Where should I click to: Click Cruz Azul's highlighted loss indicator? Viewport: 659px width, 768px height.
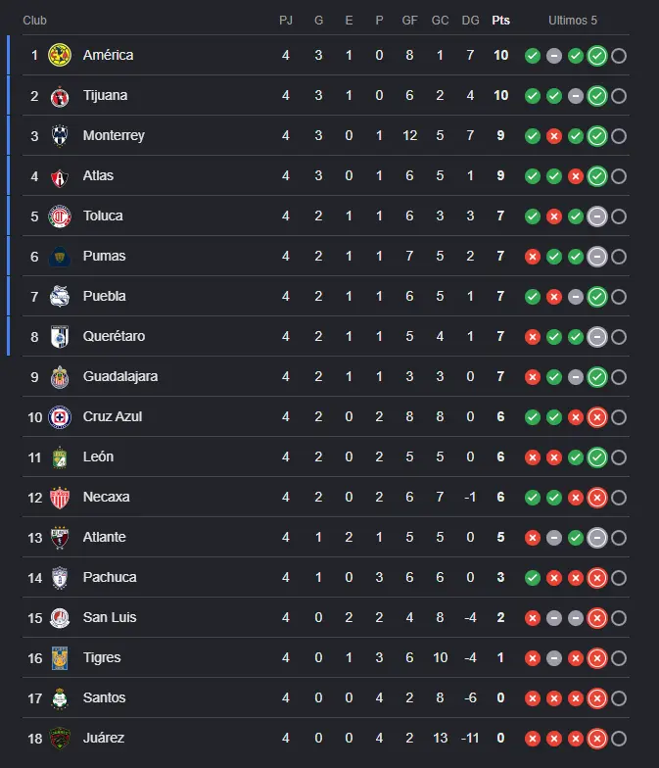coord(597,417)
